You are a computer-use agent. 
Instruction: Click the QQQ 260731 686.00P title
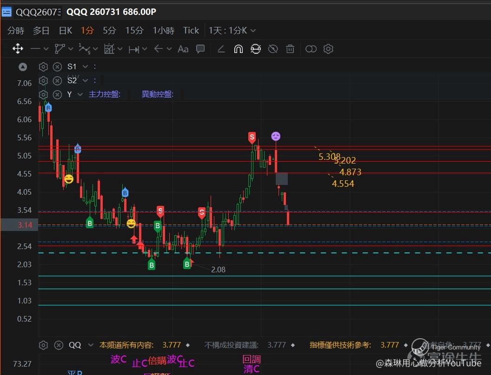tap(112, 12)
